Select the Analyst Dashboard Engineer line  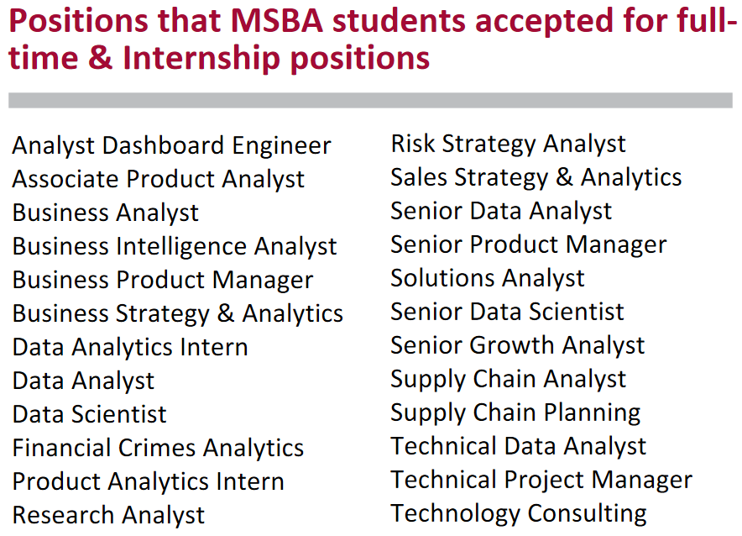click(172, 146)
